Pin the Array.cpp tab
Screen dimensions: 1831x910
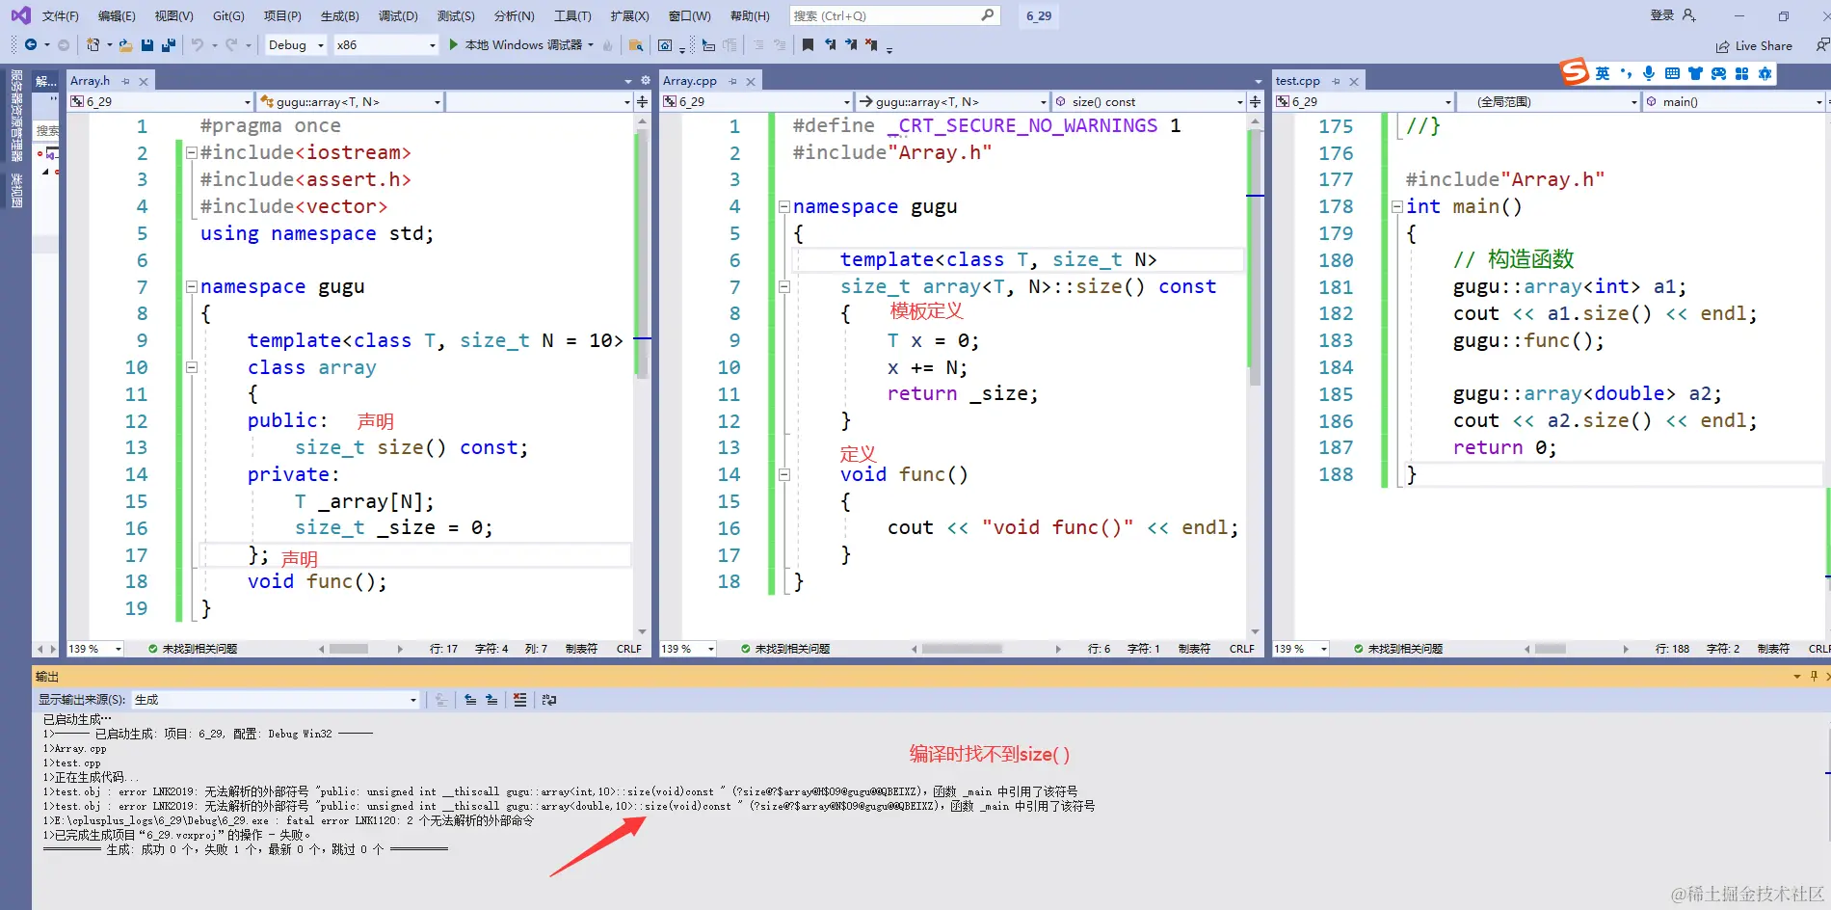coord(732,81)
